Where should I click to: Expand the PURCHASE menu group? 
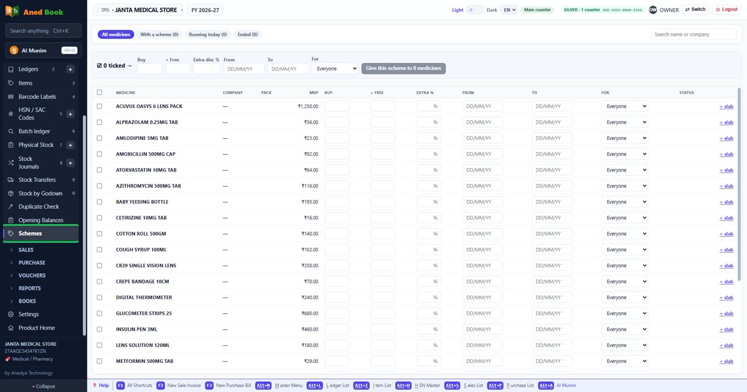coord(32,262)
